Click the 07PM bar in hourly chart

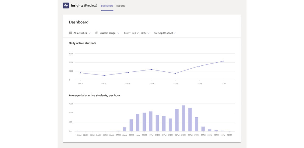point(197,124)
